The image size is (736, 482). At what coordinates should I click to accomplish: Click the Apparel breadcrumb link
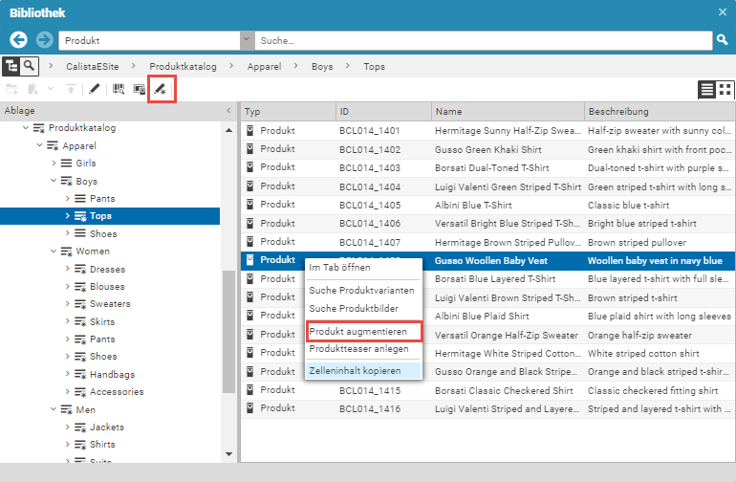click(264, 67)
